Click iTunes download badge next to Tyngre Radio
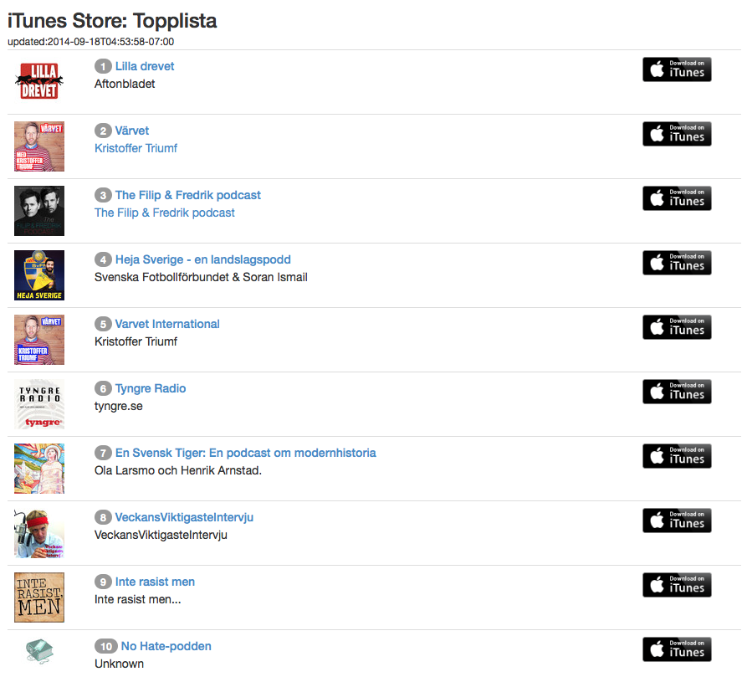 coord(677,392)
